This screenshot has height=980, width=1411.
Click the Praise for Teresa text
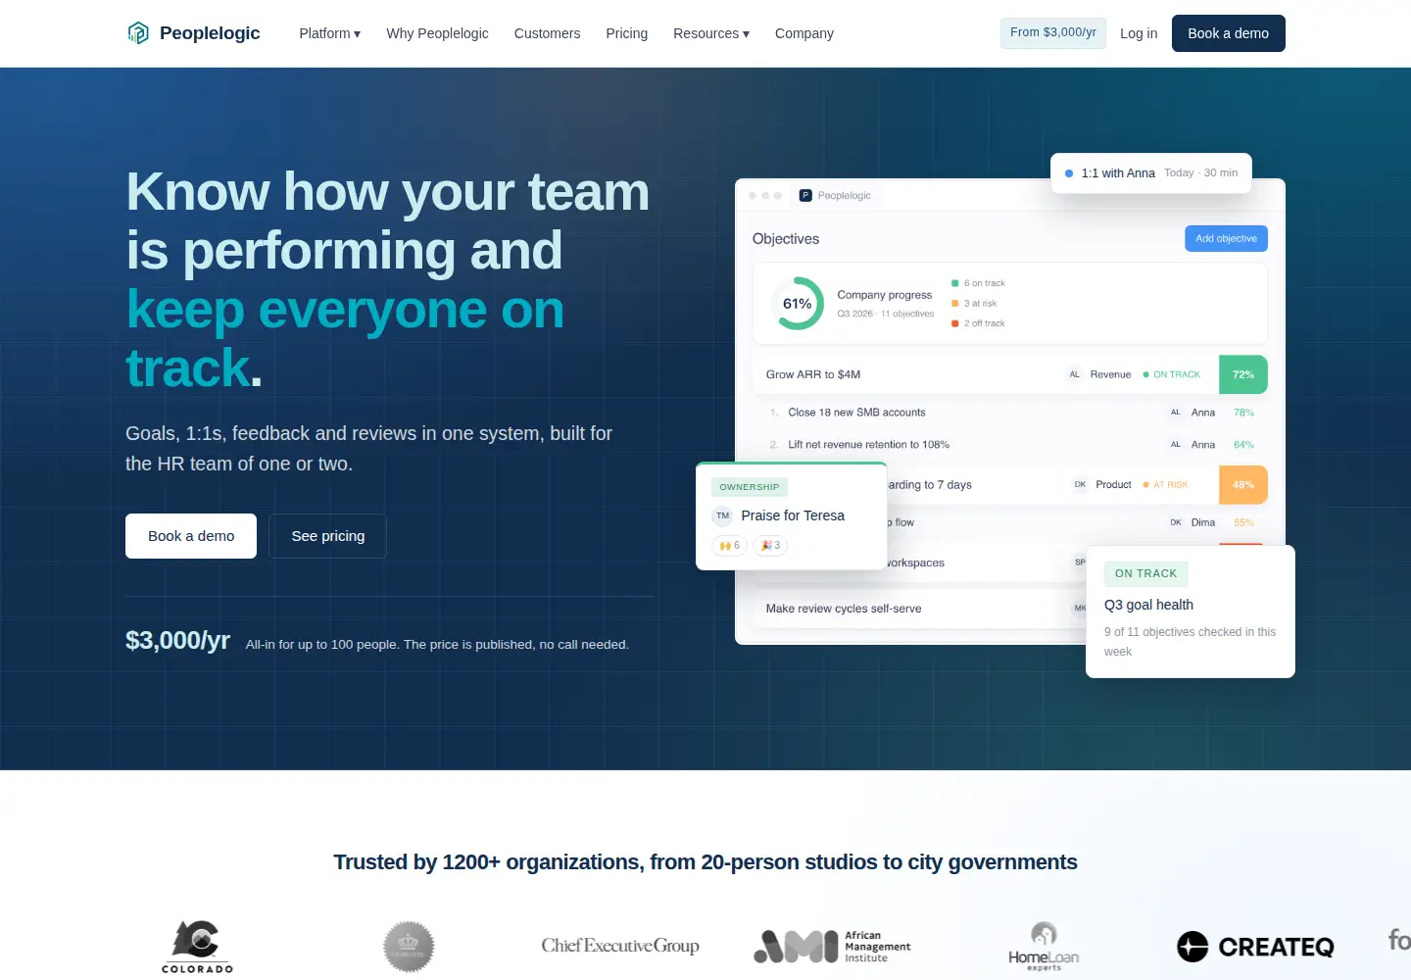pyautogui.click(x=793, y=515)
